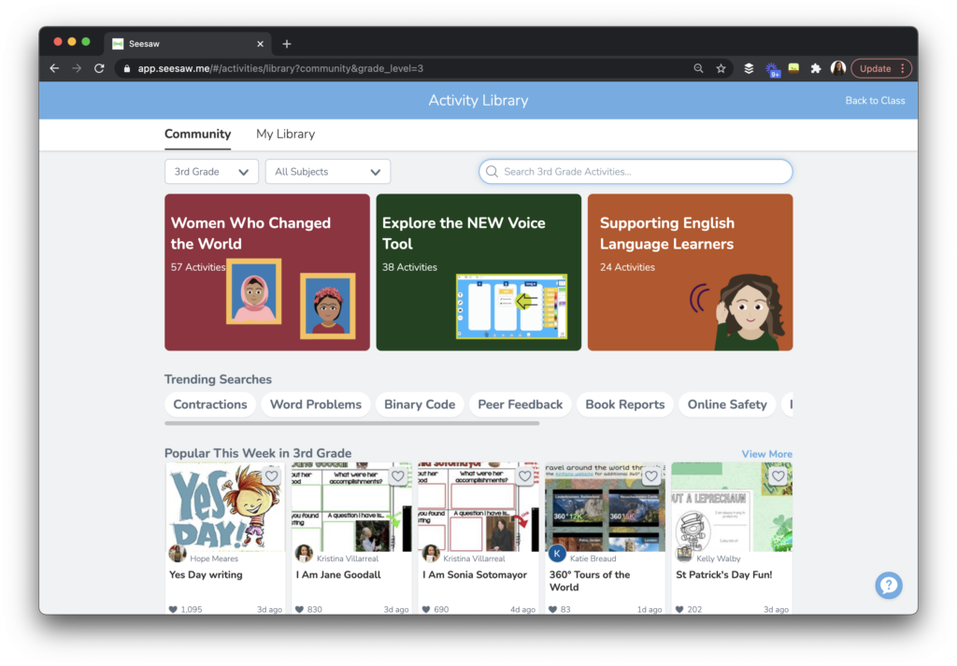The height and width of the screenshot is (666, 957).
Task: Toggle the heart on St Patrick's Day Fun!
Action: [x=778, y=475]
